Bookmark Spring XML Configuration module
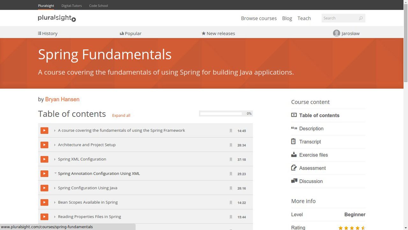Viewport: 408px width, 230px height. [231, 159]
